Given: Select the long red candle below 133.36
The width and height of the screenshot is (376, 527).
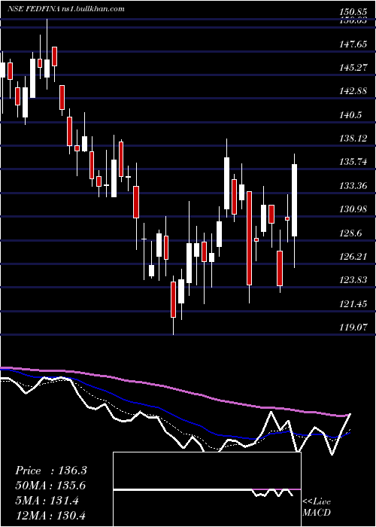Looking at the screenshot, I should (249, 239).
